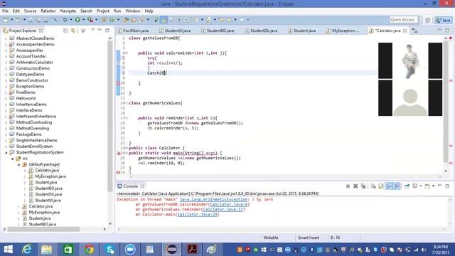
Task: Open the Chrome icon in the Windows taskbar
Action: [89, 249]
